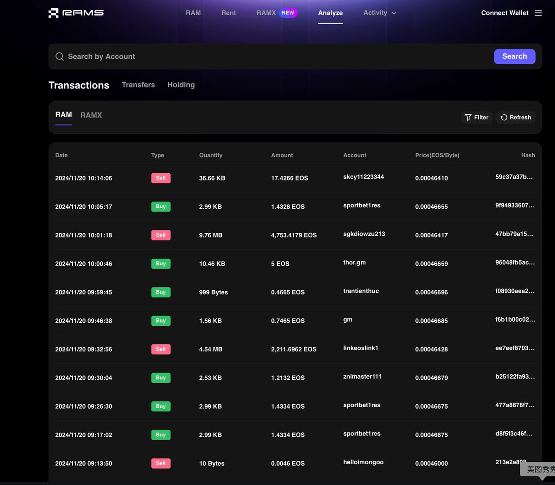The height and width of the screenshot is (485, 555).
Task: Click the funnel icon in Filter
Action: tap(468, 118)
